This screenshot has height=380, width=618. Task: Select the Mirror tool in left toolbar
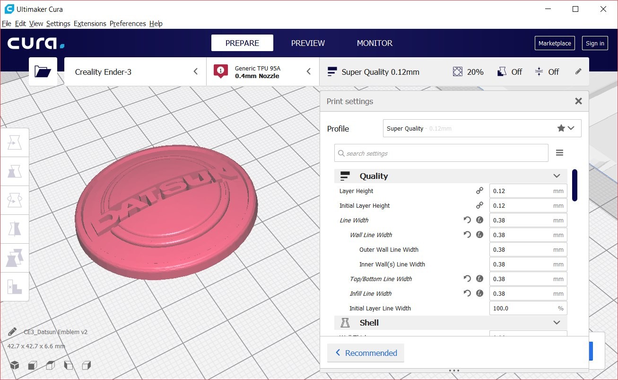pos(15,229)
